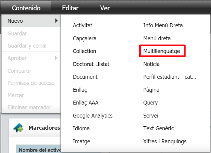Expand the Nuevo submenu arrow
The width and height of the screenshot is (211, 153).
click(56, 21)
